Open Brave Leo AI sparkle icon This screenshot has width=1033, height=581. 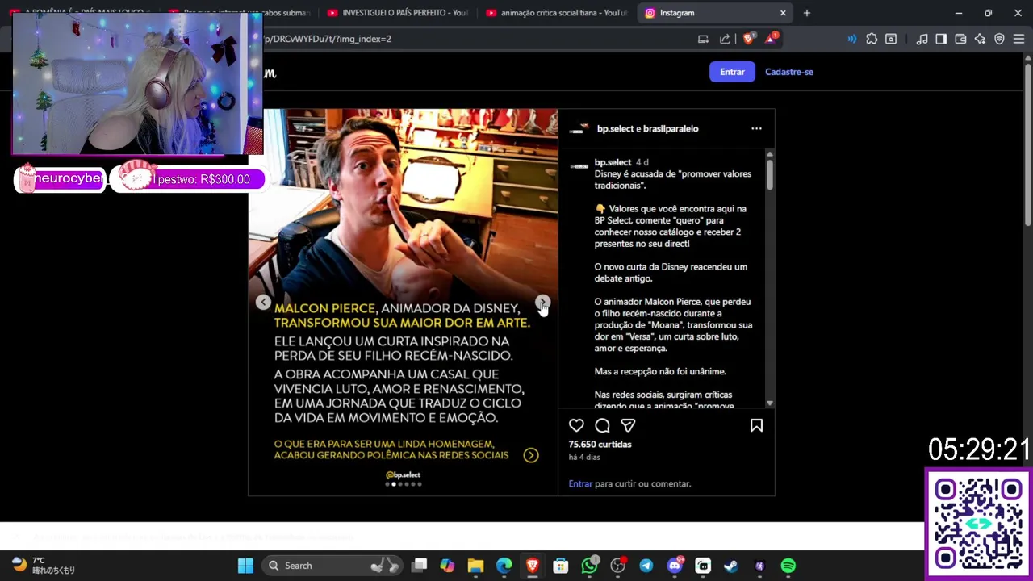980,39
